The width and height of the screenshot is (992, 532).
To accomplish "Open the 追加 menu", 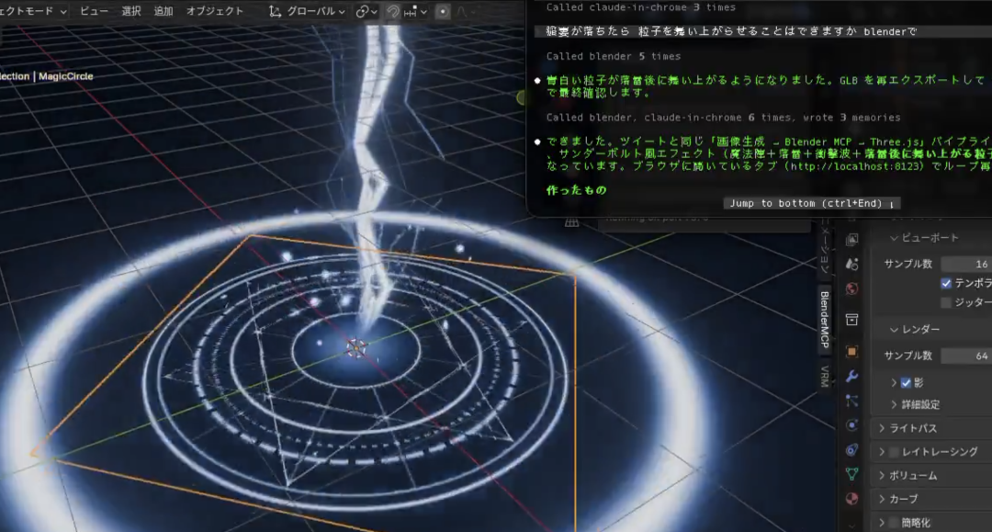I will tap(163, 11).
